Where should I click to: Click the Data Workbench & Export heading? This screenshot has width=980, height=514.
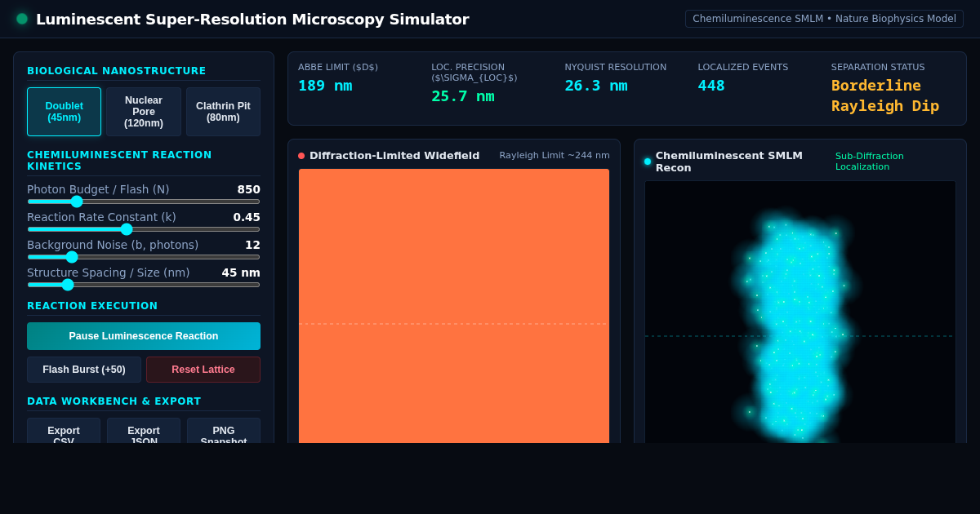coord(114,401)
